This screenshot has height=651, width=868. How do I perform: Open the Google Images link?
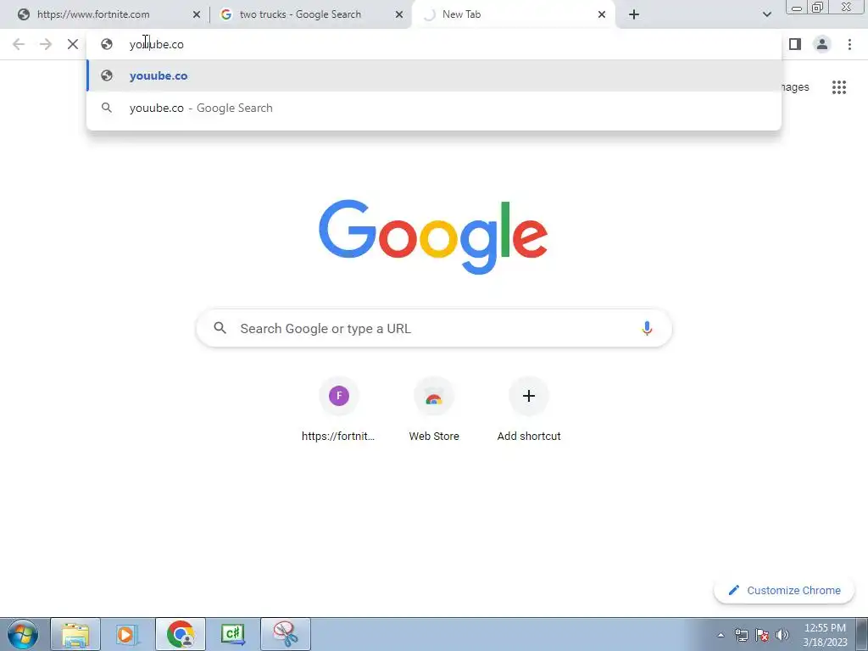click(795, 87)
